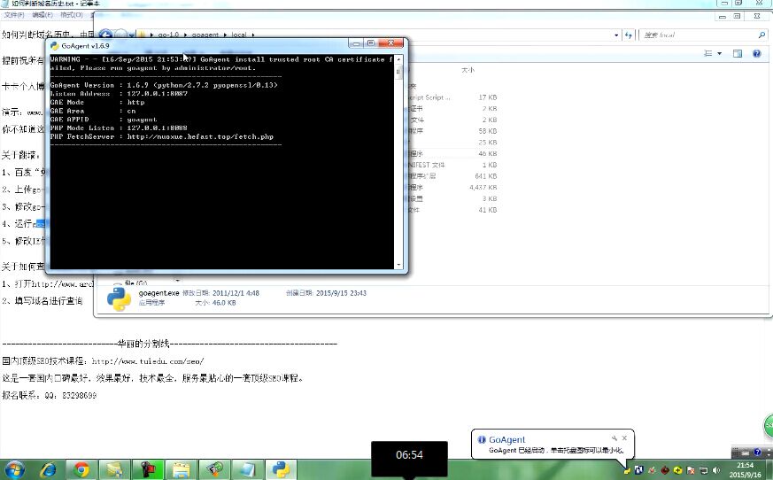This screenshot has width=773, height=480.
Task: Click the taskbar clock showing 21:54
Action: pos(746,469)
